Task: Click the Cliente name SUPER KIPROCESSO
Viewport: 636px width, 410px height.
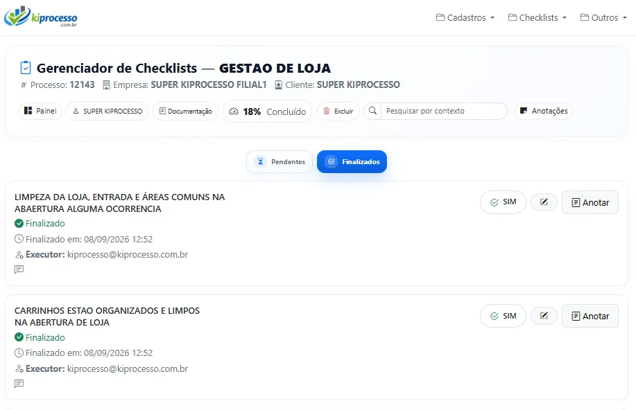Action: click(358, 84)
